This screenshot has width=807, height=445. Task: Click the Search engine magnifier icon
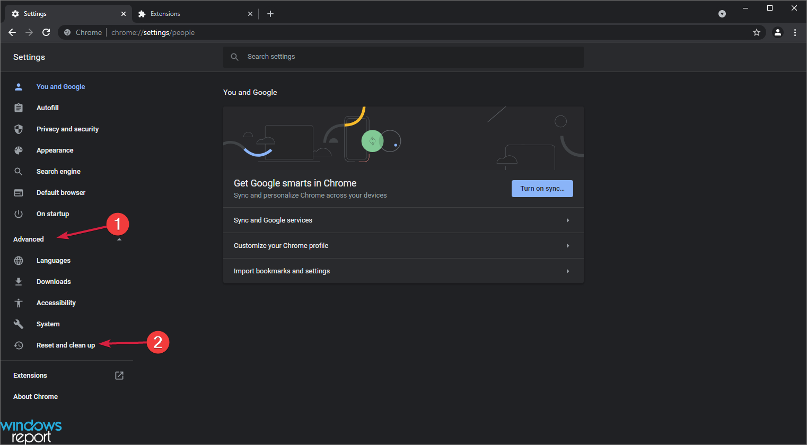click(19, 171)
